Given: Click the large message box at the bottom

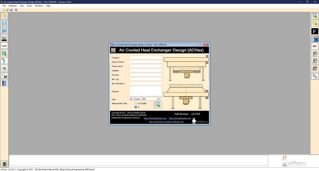Looking at the screenshot, I should pyautogui.click(x=138, y=160).
